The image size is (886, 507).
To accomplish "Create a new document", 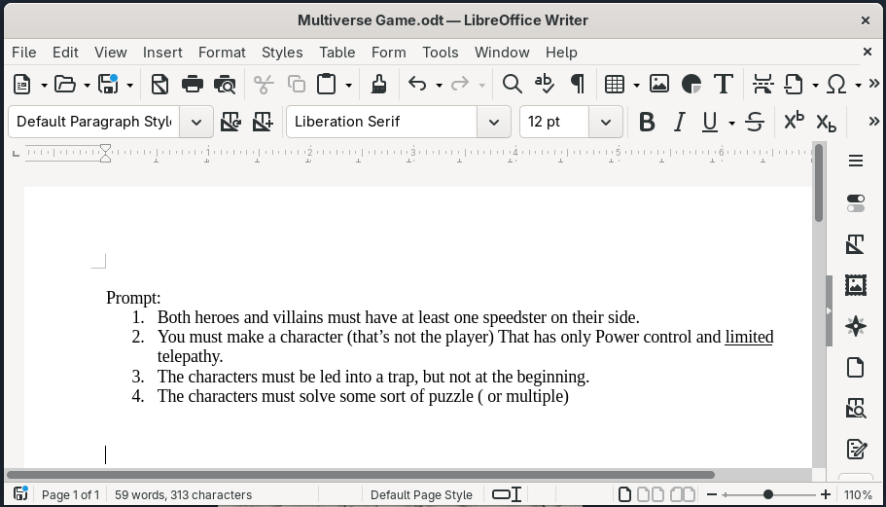I will pyautogui.click(x=22, y=85).
